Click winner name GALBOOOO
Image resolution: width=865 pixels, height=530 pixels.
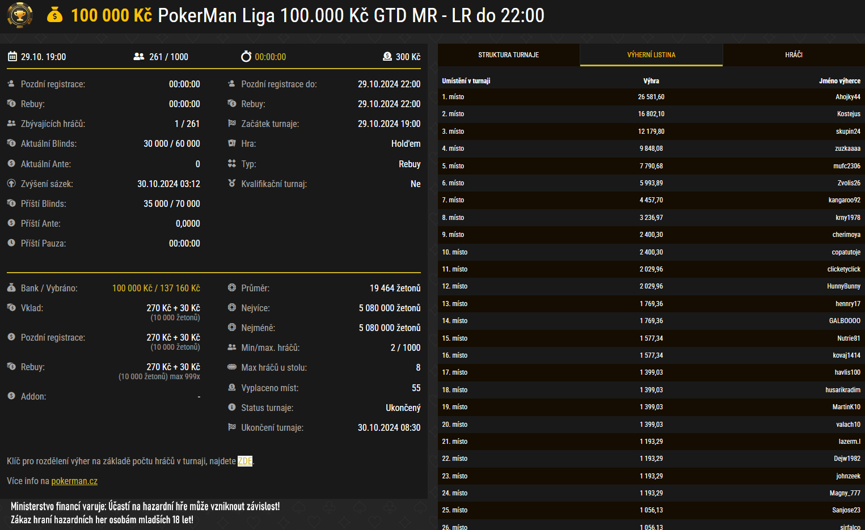[845, 321]
